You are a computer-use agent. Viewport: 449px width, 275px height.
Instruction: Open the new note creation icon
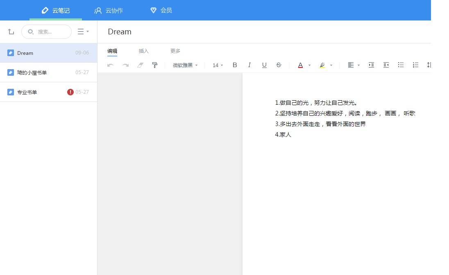(11, 32)
